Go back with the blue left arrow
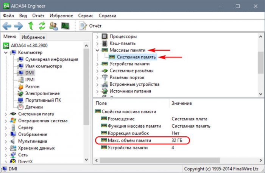The width and height of the screenshot is (265, 173). tap(7, 26)
